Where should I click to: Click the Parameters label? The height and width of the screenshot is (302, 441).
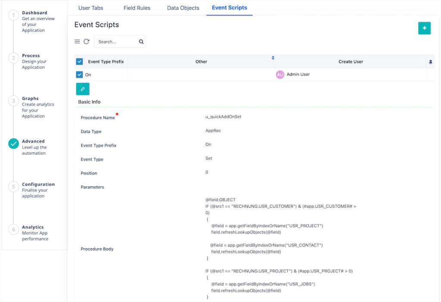(x=92, y=187)
